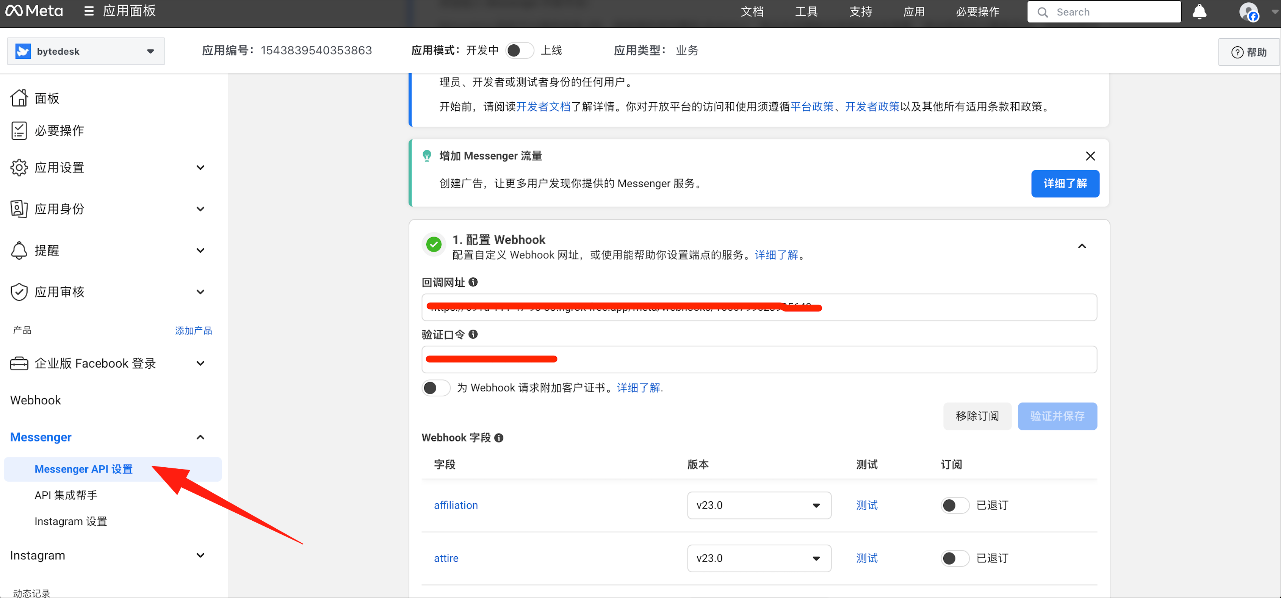Collapse the 配置 Webhook section
1281x598 pixels.
pyautogui.click(x=1082, y=246)
